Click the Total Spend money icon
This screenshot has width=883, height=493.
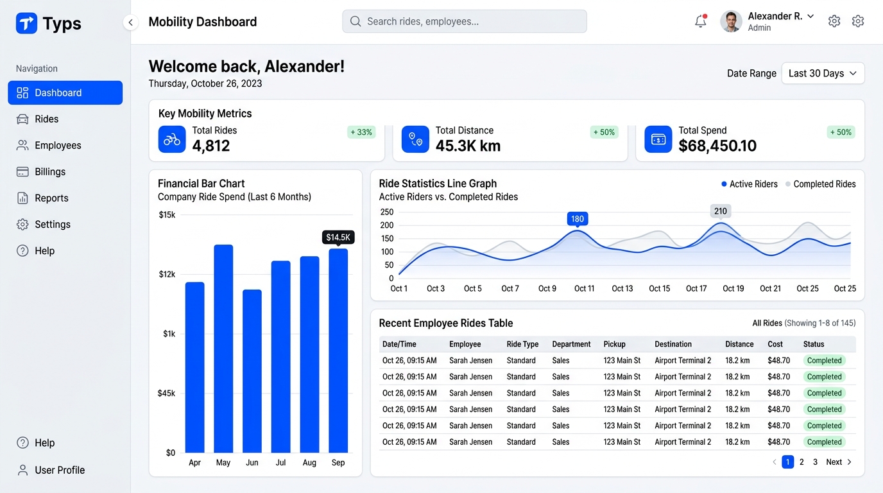point(658,139)
